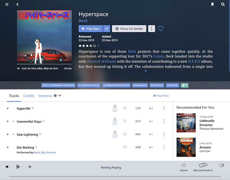
Task: Open Sky Ferreira performer link
Action: [48, 153]
